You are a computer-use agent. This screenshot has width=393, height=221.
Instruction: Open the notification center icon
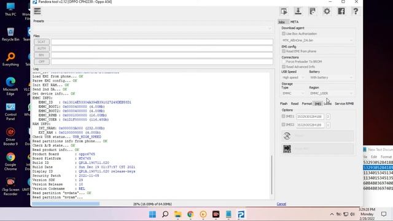[384, 214]
